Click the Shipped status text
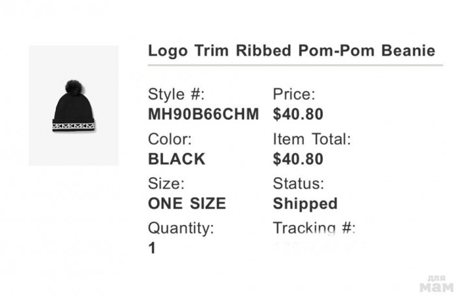Viewport: 461px width, 299px height. click(305, 204)
